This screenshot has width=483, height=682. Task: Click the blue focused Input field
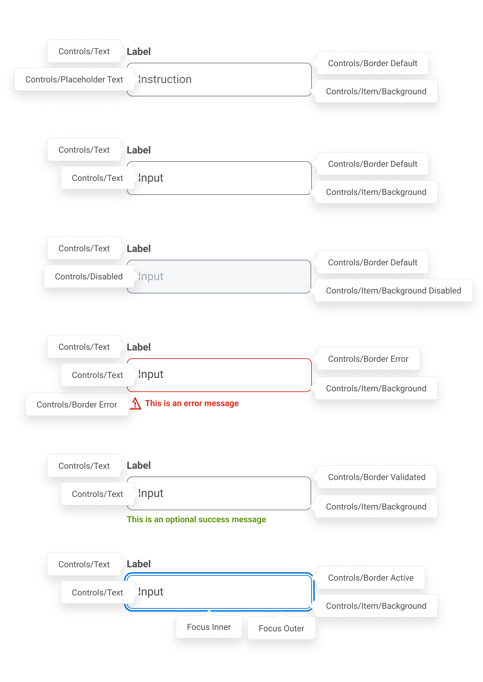pyautogui.click(x=219, y=592)
